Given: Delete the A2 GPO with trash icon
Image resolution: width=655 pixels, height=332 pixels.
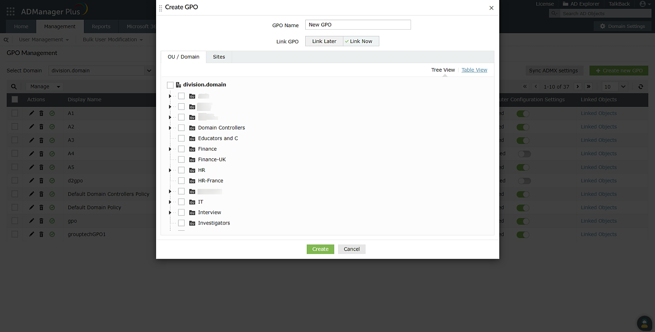Looking at the screenshot, I should pos(41,127).
